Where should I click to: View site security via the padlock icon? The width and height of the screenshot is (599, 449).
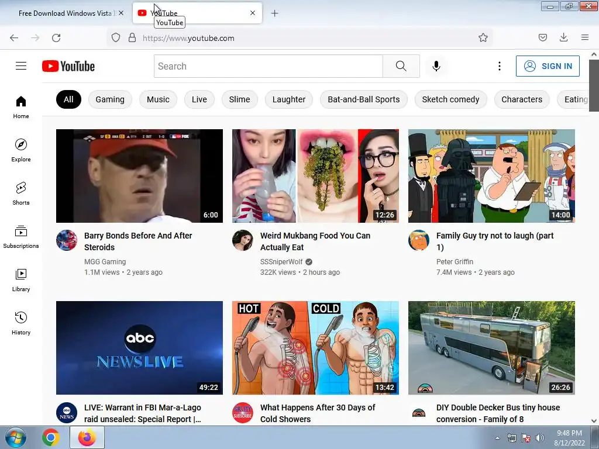click(x=132, y=38)
